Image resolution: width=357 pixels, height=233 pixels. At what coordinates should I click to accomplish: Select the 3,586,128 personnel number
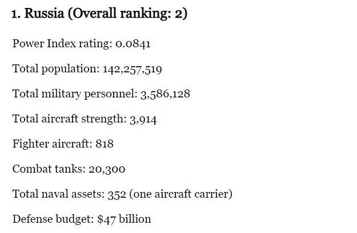(x=165, y=94)
